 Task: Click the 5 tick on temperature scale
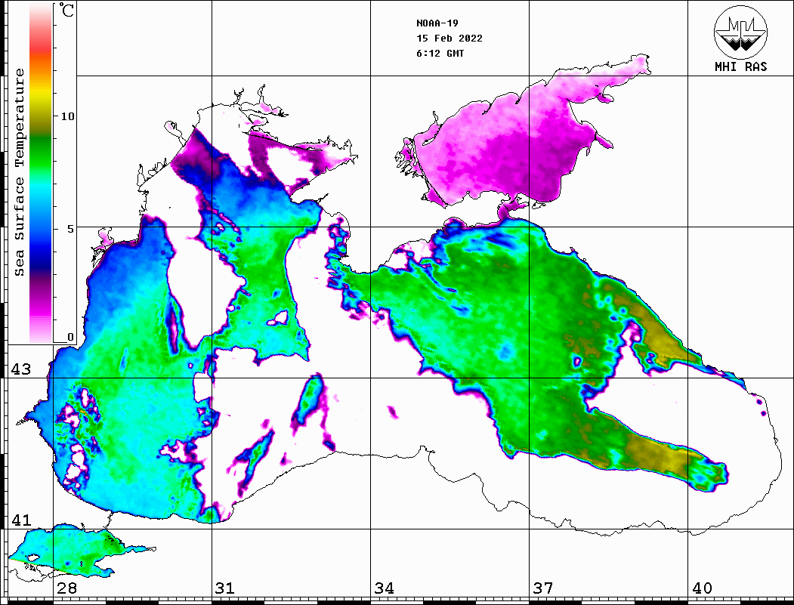pos(71,227)
